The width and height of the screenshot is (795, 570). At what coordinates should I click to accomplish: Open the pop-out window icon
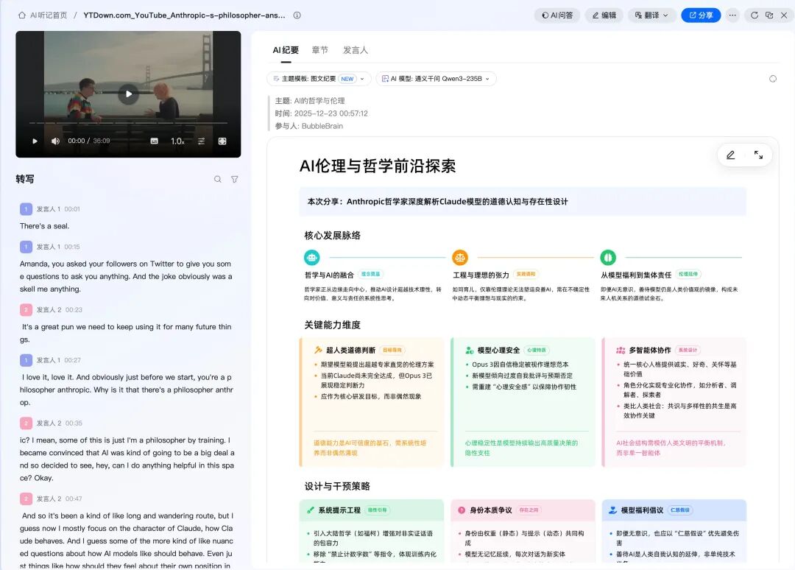(769, 15)
